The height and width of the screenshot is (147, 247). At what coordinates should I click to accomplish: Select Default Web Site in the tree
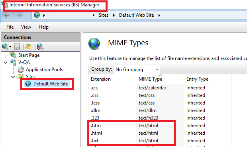click(x=51, y=84)
